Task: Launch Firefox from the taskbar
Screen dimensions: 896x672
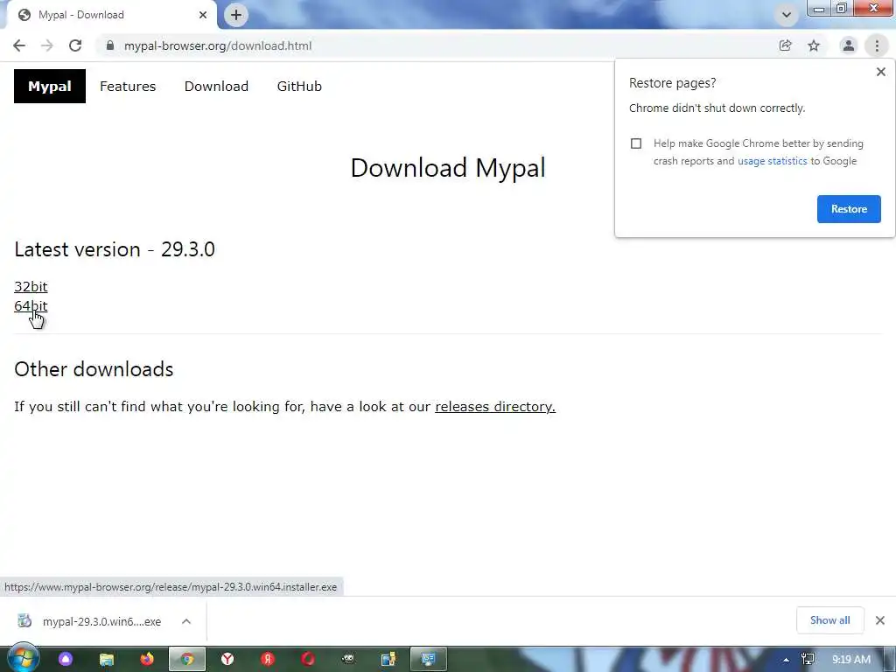Action: click(x=147, y=660)
